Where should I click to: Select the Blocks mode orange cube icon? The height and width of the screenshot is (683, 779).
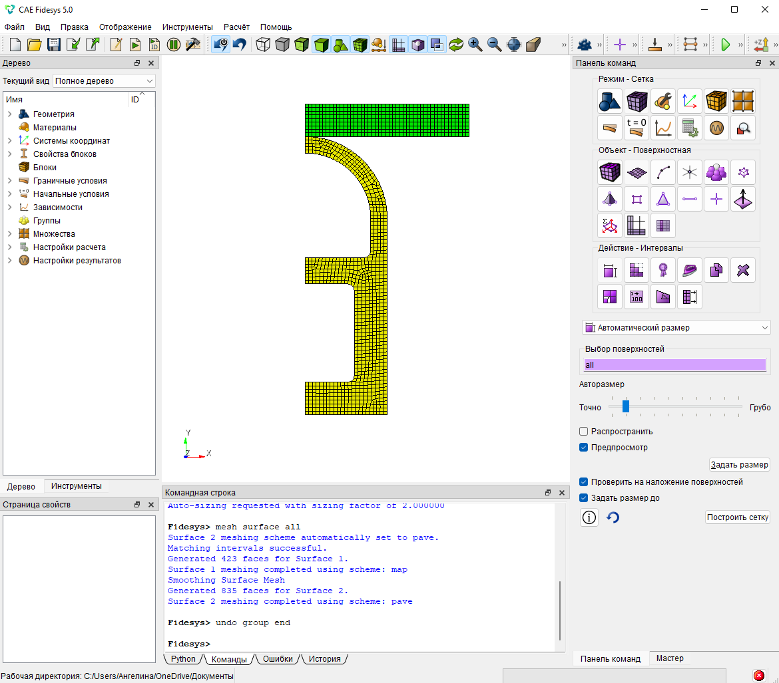716,101
